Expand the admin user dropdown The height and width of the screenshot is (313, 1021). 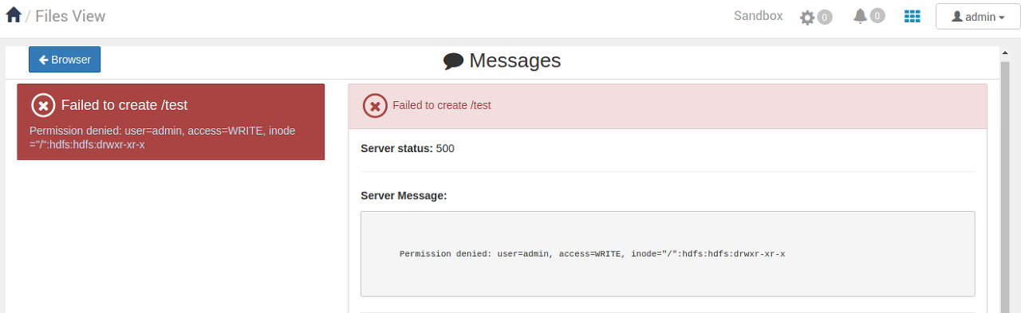(x=978, y=17)
